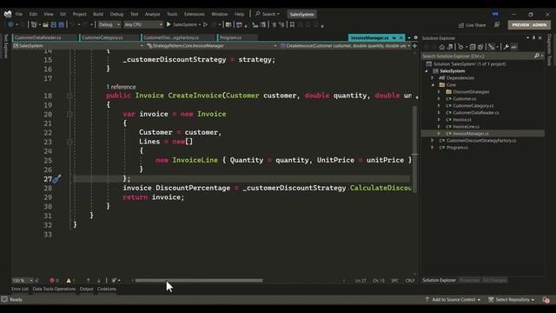Select CustomerDataReader.cs in Solution Explorer
The height and width of the screenshot is (313, 556).
coord(475,112)
